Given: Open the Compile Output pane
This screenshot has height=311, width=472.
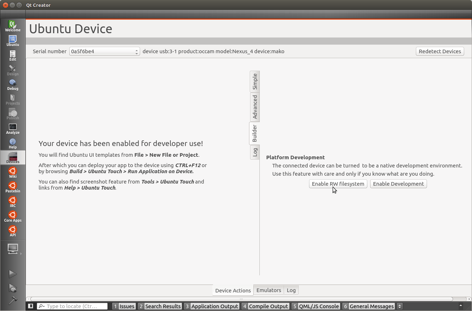Looking at the screenshot, I should (265, 306).
